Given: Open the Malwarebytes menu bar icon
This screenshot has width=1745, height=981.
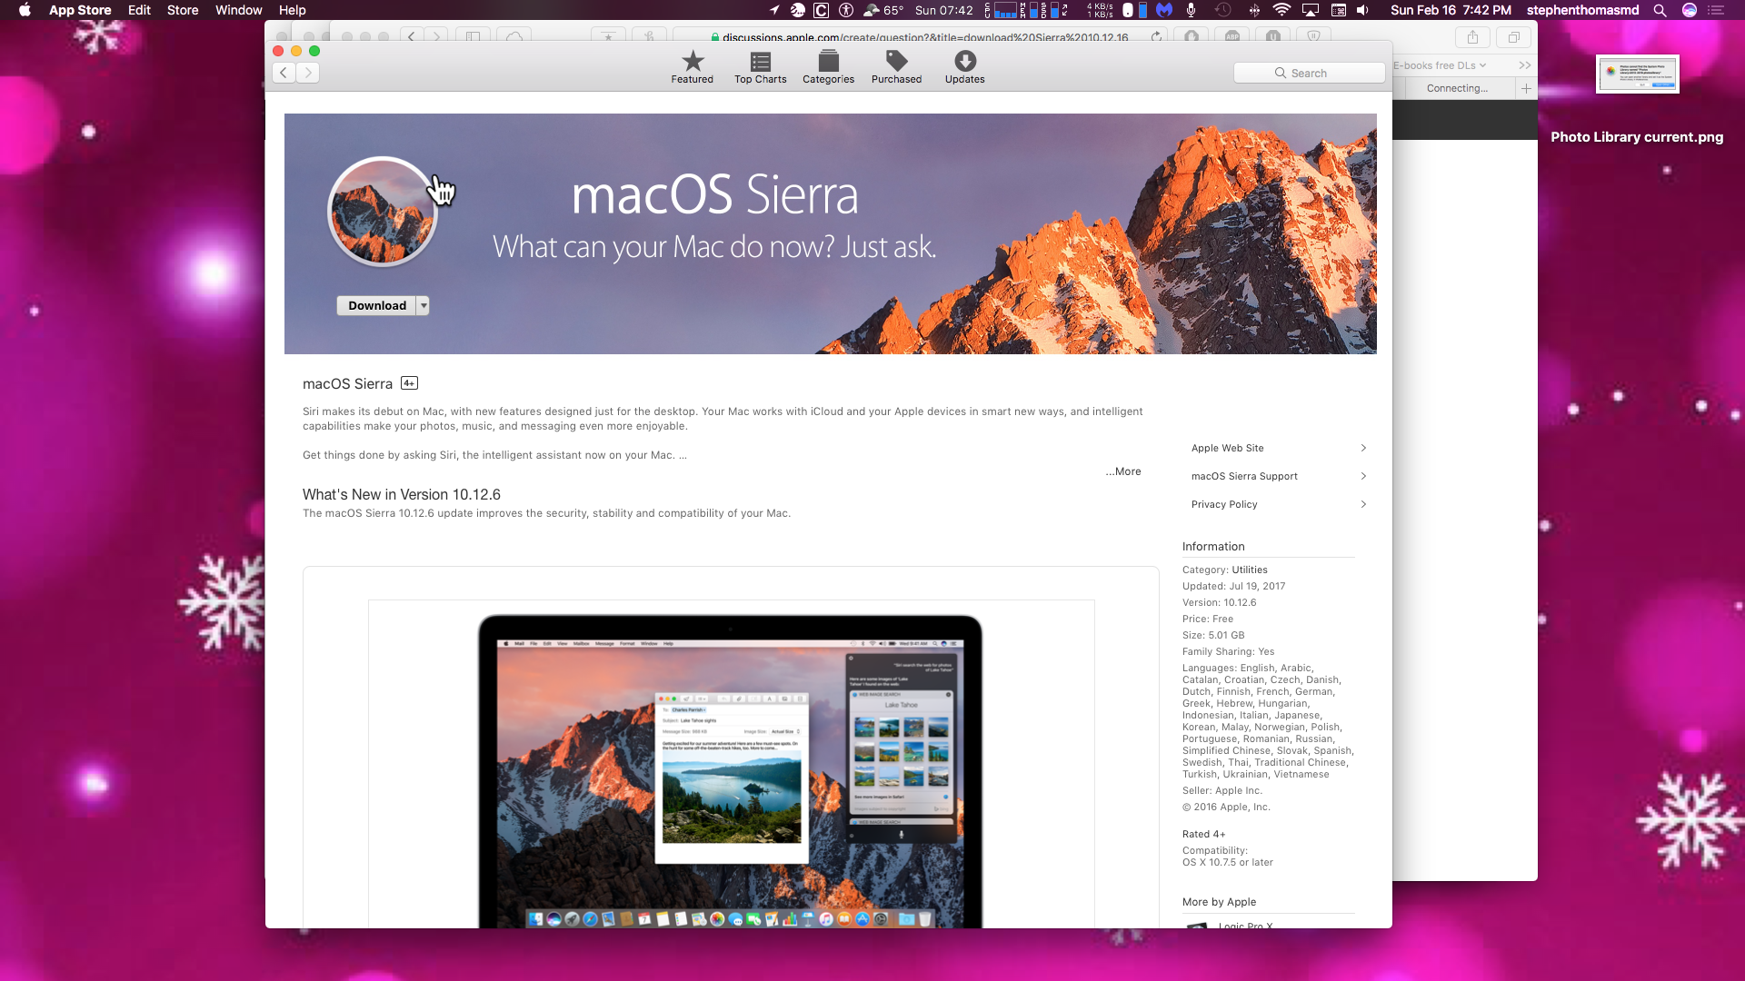Looking at the screenshot, I should point(1164,10).
